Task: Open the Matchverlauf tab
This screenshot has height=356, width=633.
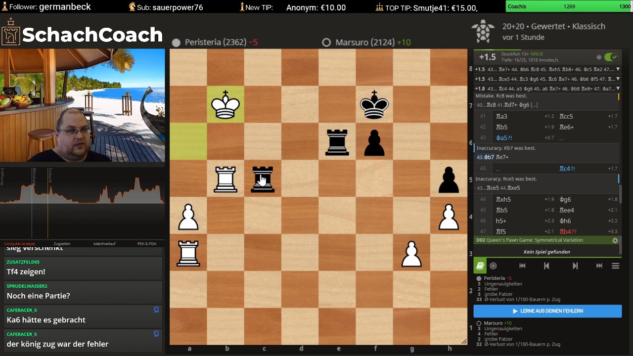Action: coord(104,244)
